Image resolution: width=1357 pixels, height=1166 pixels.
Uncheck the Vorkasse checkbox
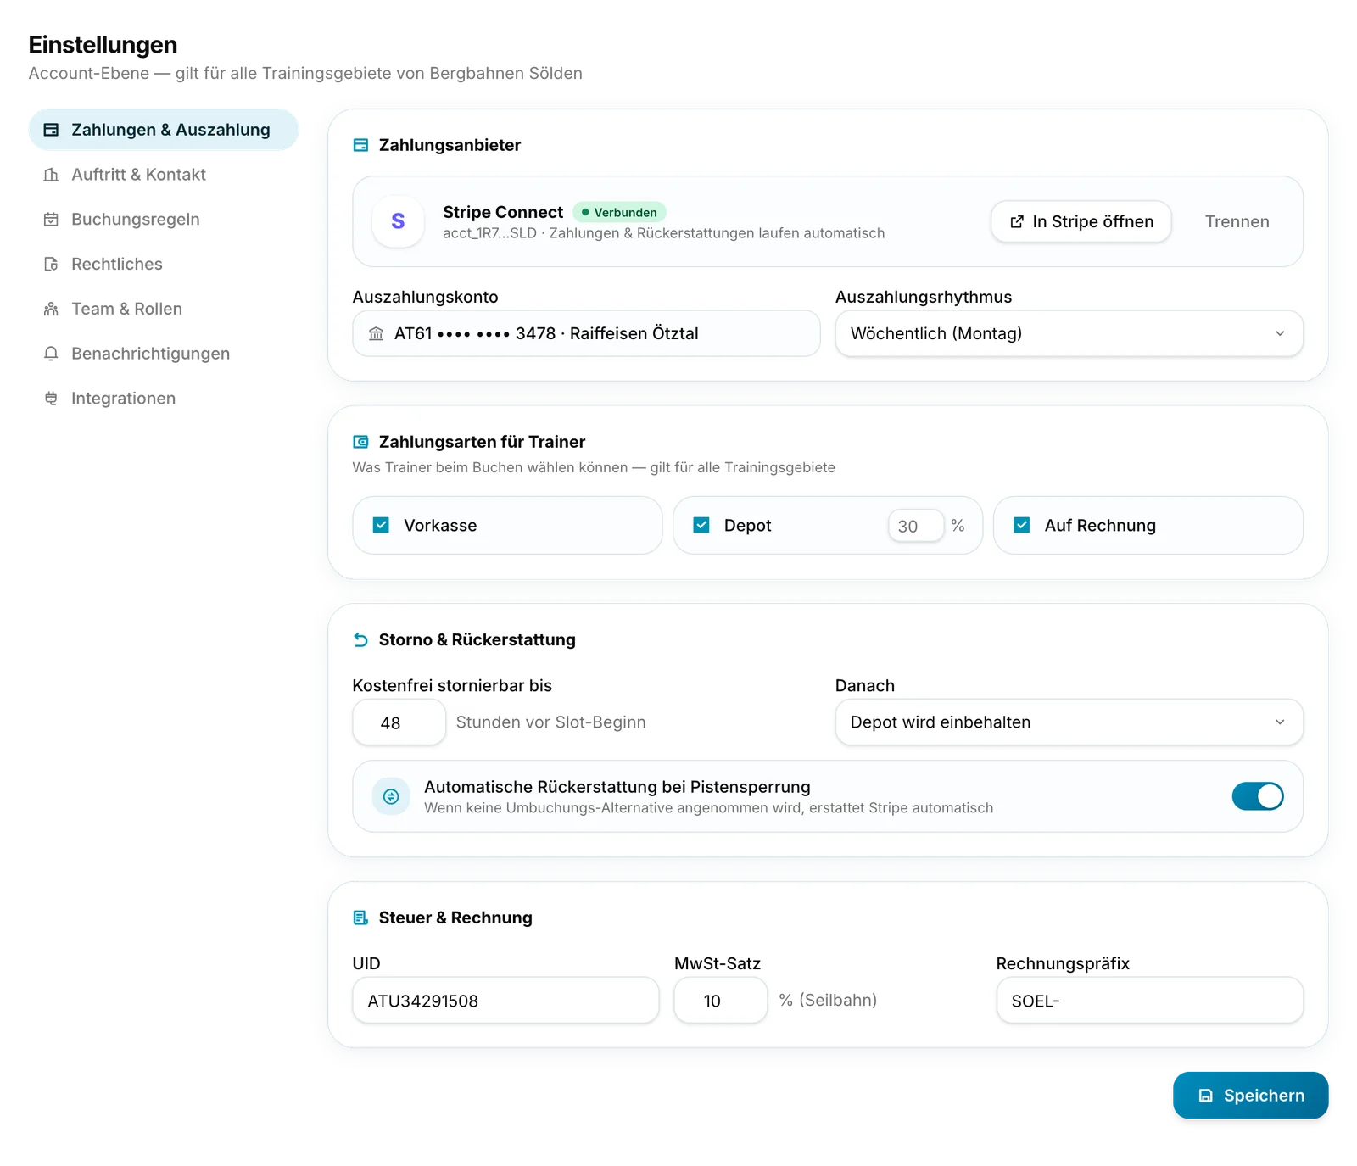[x=382, y=525]
